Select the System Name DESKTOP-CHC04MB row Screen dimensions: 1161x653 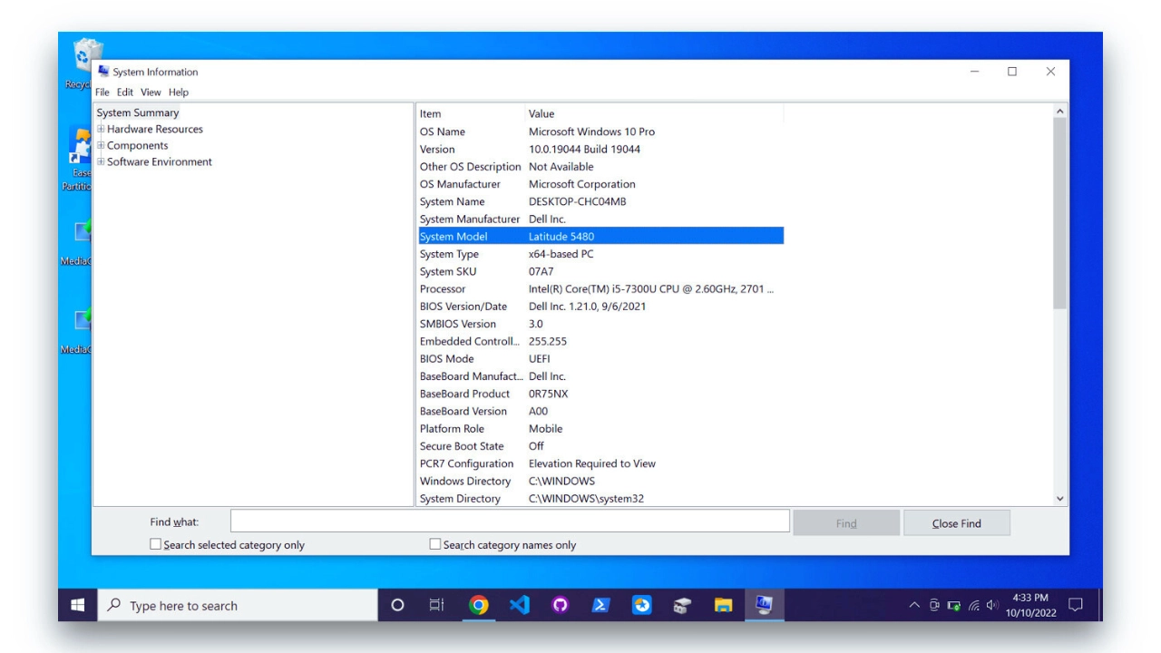(600, 201)
